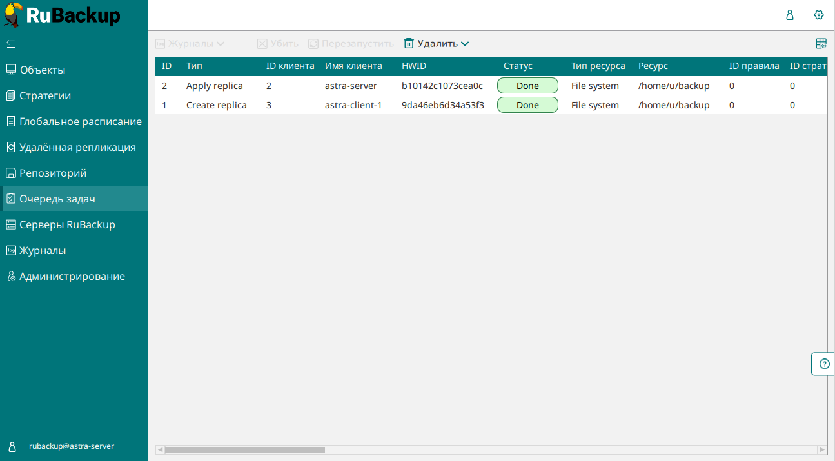Select Серверы RuBackup in the sidebar
Viewport: 835px width, 461px height.
pyautogui.click(x=67, y=224)
